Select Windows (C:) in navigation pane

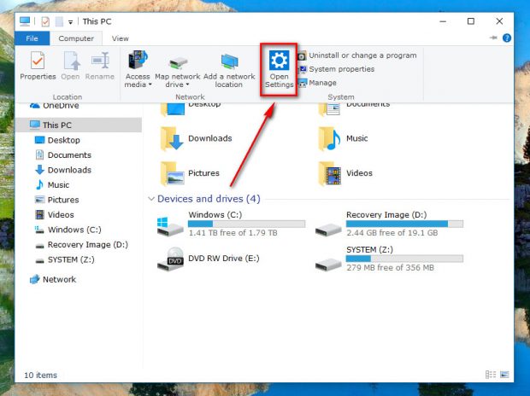point(68,230)
